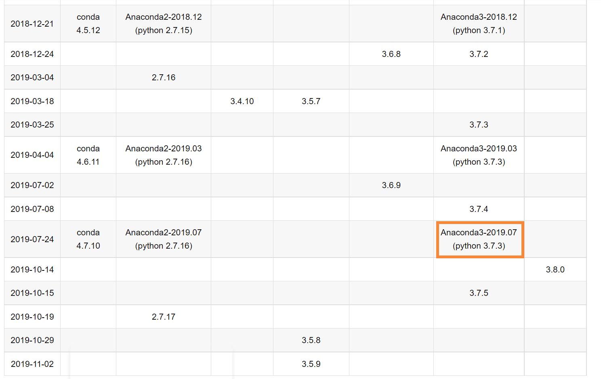Select the 2019-03-04 date cell

click(32, 77)
